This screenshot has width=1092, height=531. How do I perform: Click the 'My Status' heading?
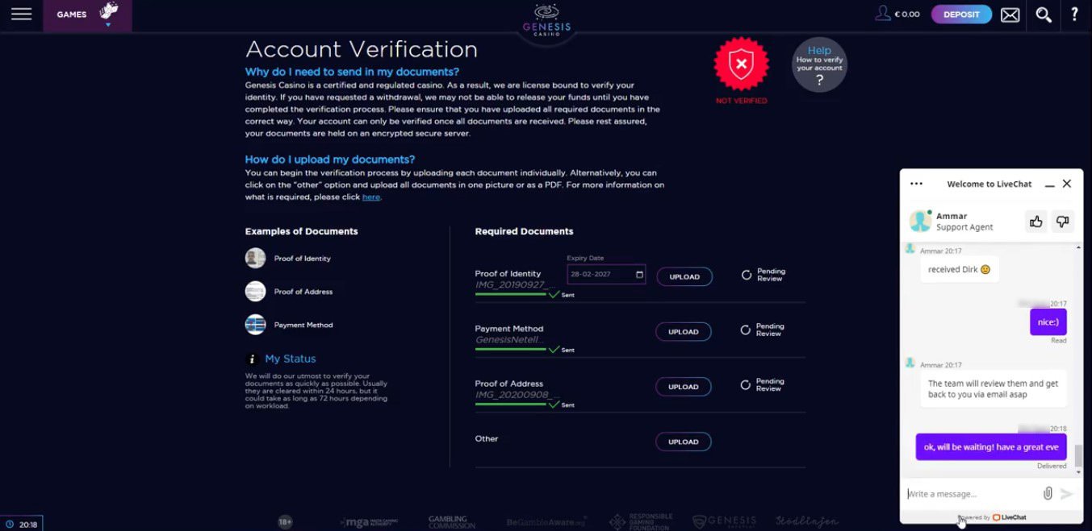coord(291,359)
